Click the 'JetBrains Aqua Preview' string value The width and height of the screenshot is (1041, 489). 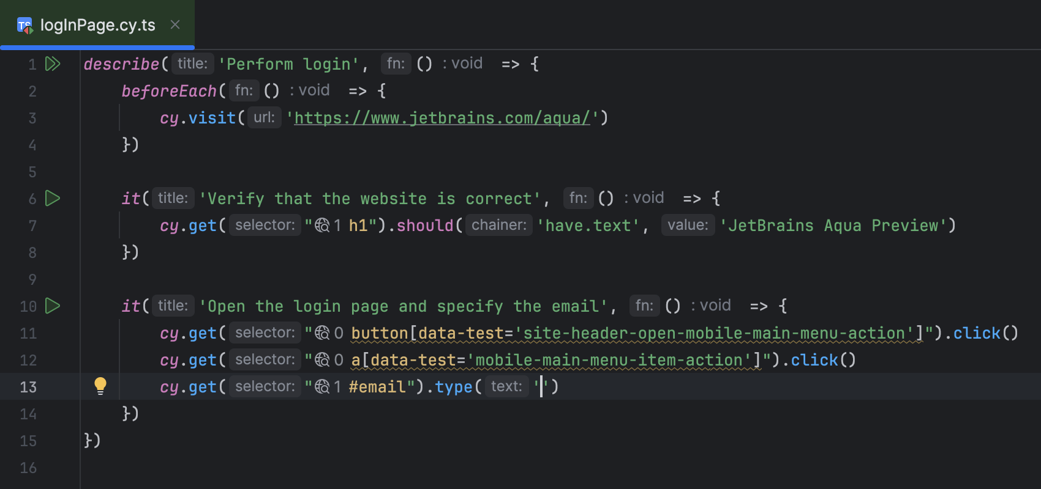[x=837, y=226]
